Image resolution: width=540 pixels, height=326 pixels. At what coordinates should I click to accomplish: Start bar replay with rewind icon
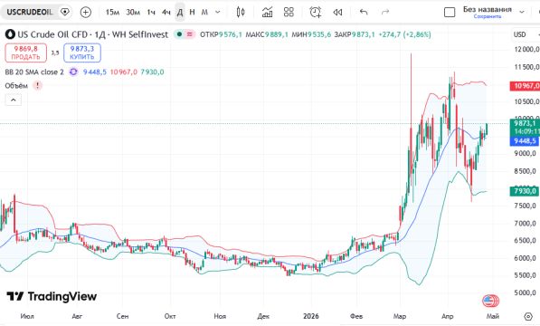pyautogui.click(x=337, y=12)
